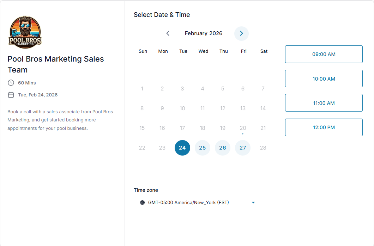The image size is (374, 246).
Task: Click the Pool Bros Marketing logo
Action: click(x=25, y=32)
